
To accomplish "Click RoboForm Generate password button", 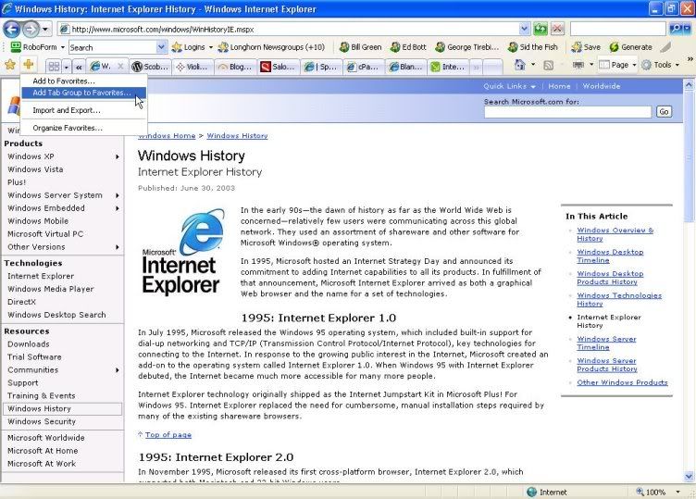I will (x=631, y=47).
